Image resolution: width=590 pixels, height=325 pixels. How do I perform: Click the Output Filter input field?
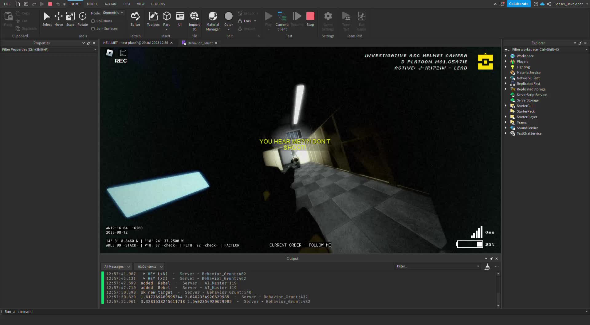[x=438, y=266]
